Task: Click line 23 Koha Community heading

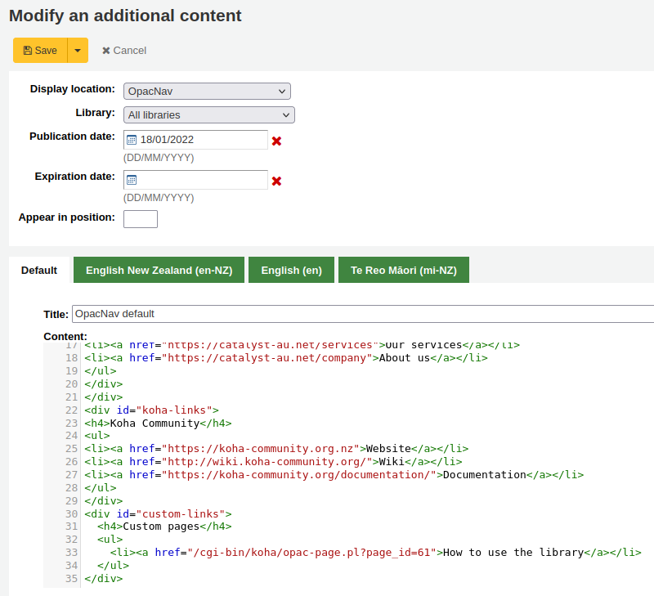Action: pyautogui.click(x=158, y=423)
